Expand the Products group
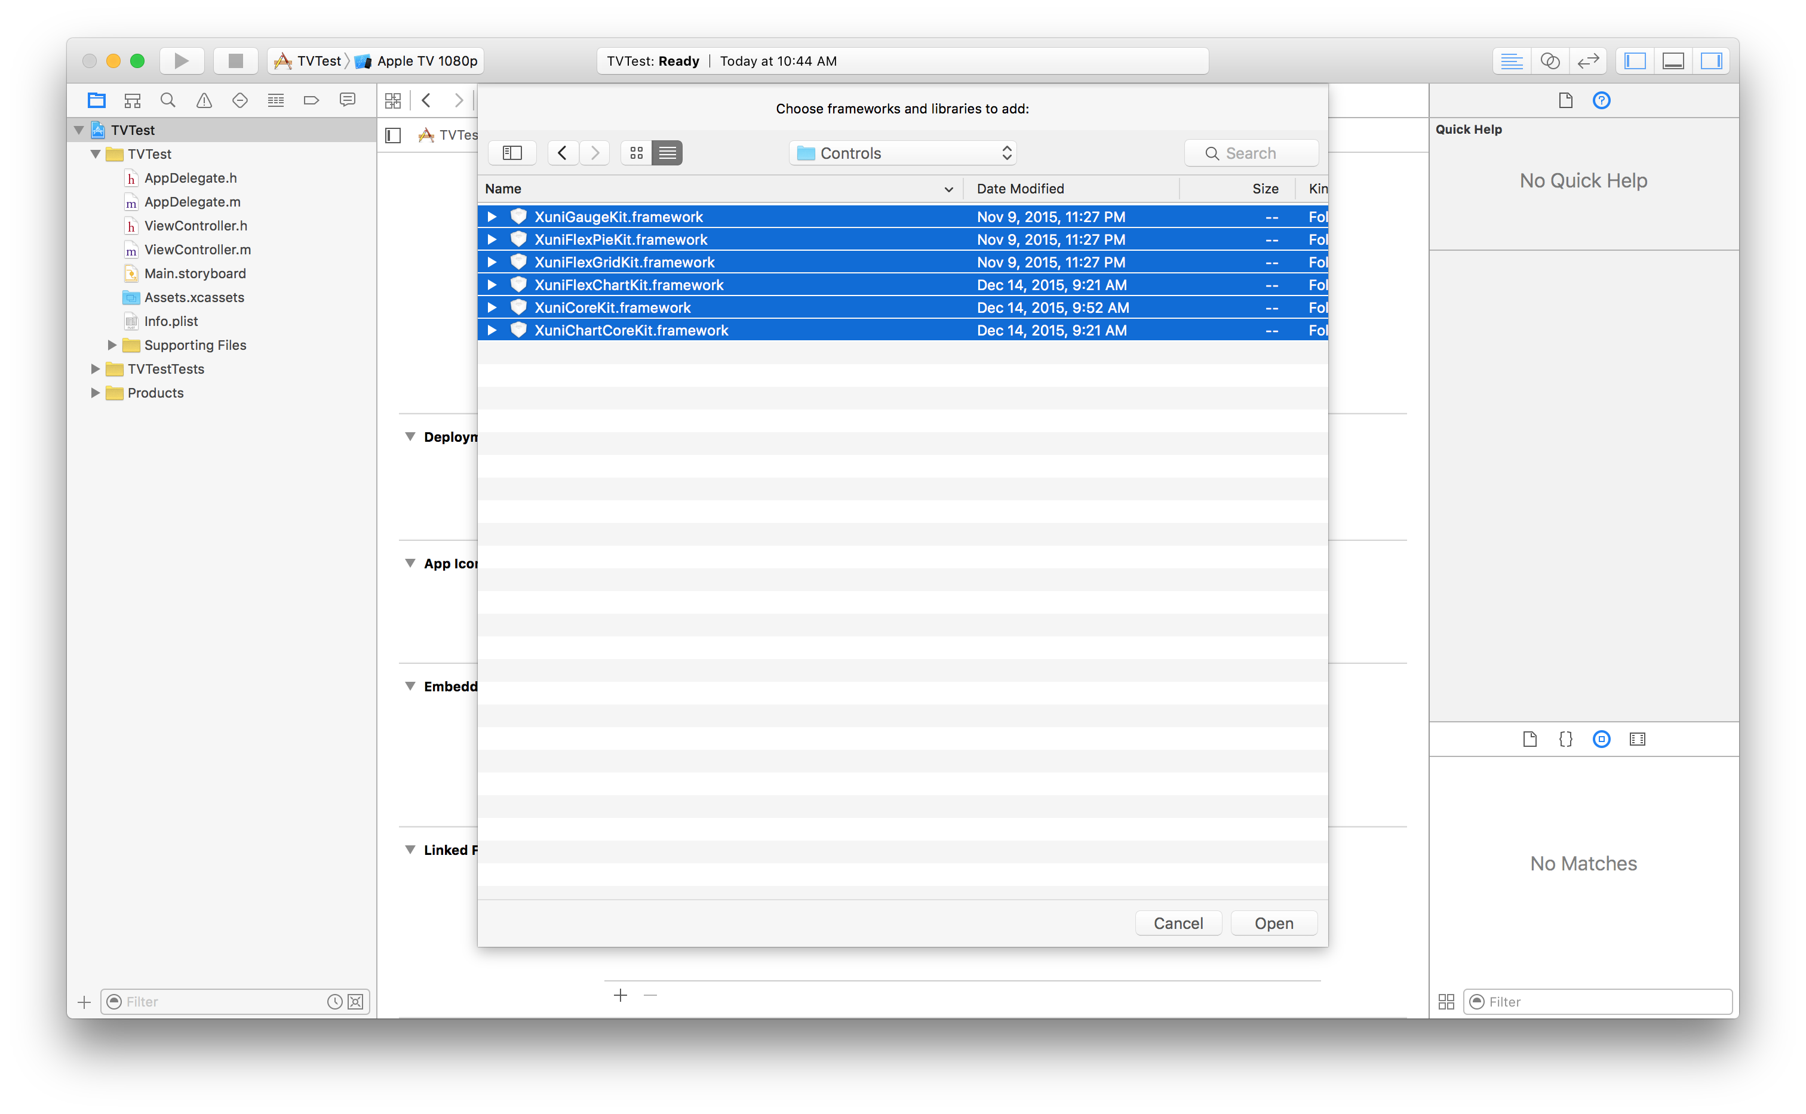 (95, 393)
